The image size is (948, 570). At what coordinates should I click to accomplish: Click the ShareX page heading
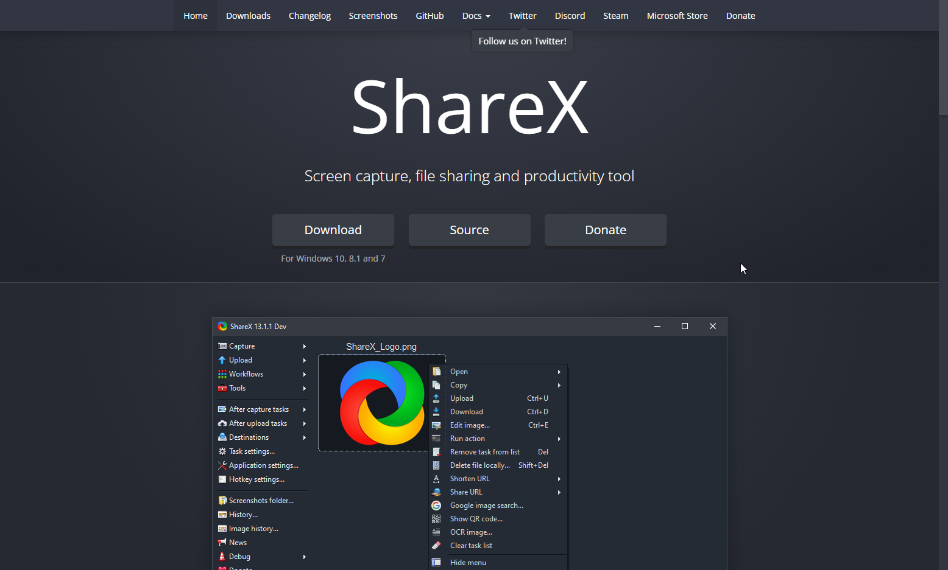coord(470,107)
